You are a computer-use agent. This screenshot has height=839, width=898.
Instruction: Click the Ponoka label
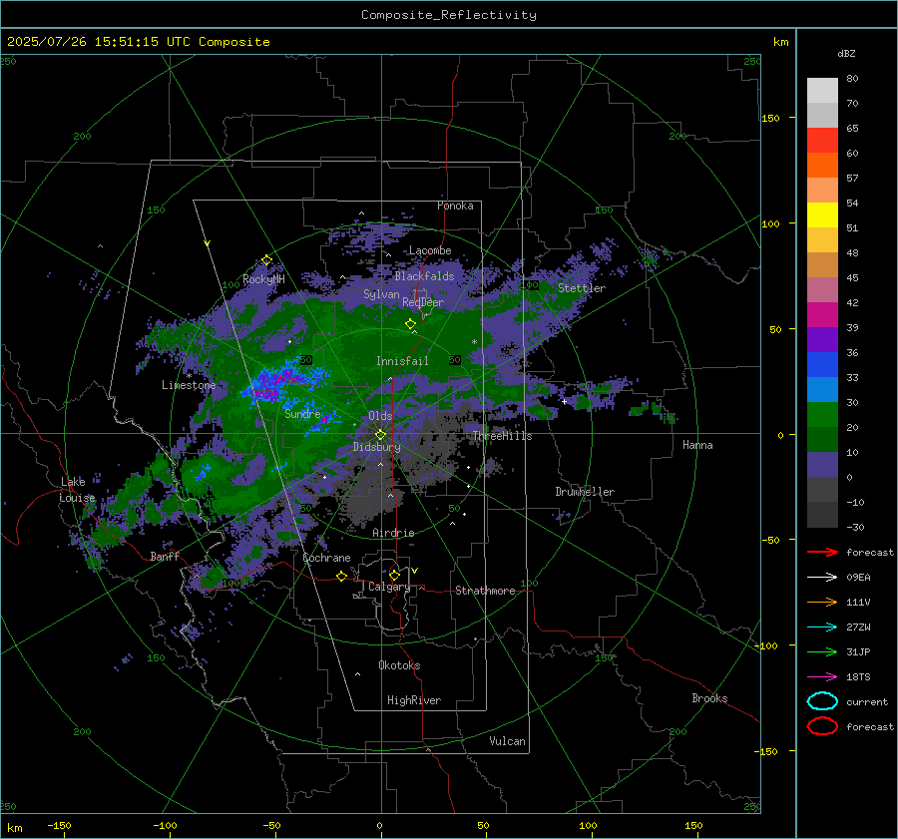point(455,206)
